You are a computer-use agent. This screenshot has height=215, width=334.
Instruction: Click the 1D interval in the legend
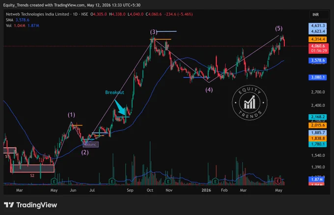tap(75, 14)
